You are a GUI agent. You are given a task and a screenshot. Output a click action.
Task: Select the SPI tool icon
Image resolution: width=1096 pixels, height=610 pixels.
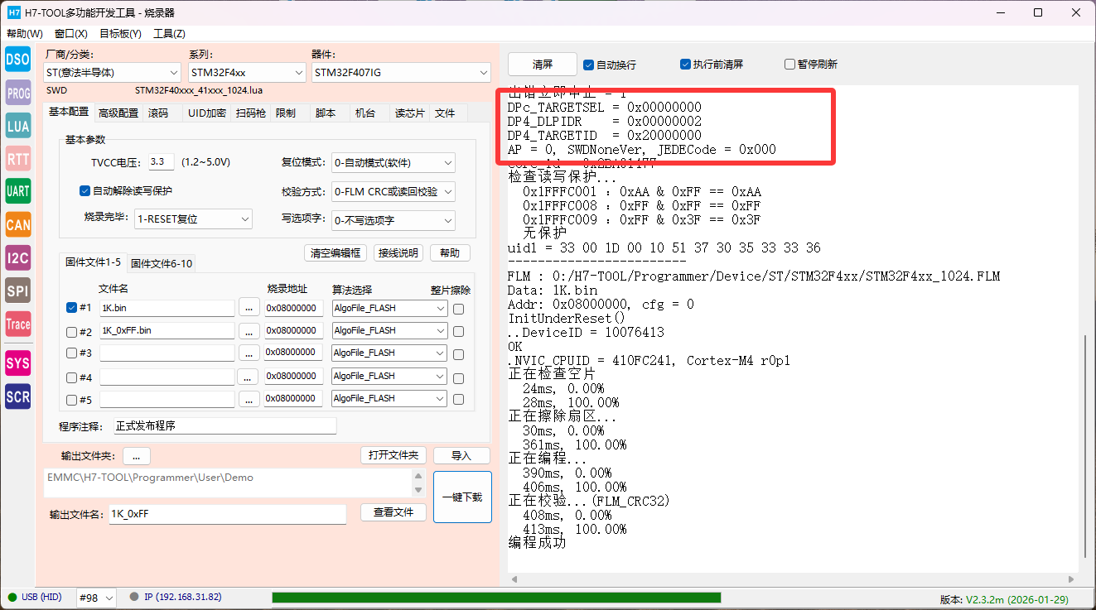[18, 291]
